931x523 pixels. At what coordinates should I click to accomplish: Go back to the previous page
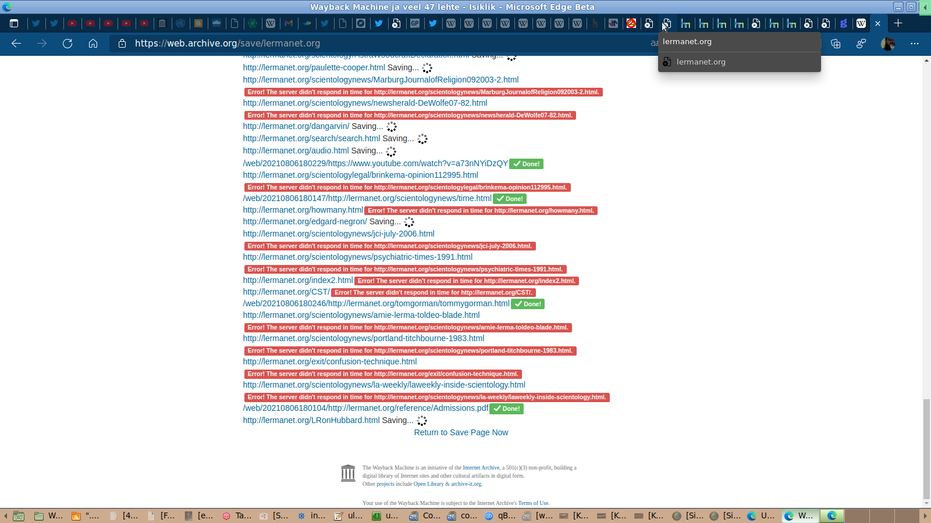point(16,44)
